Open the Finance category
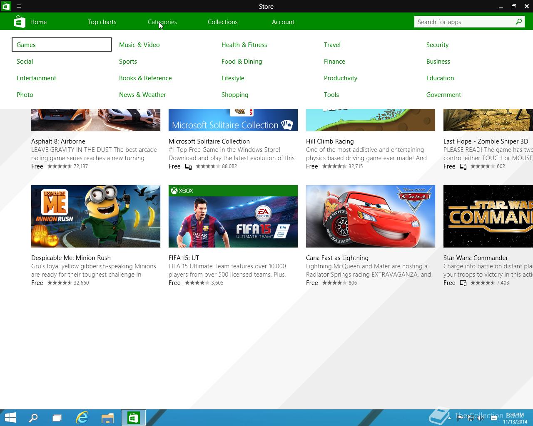533x426 pixels. click(334, 62)
